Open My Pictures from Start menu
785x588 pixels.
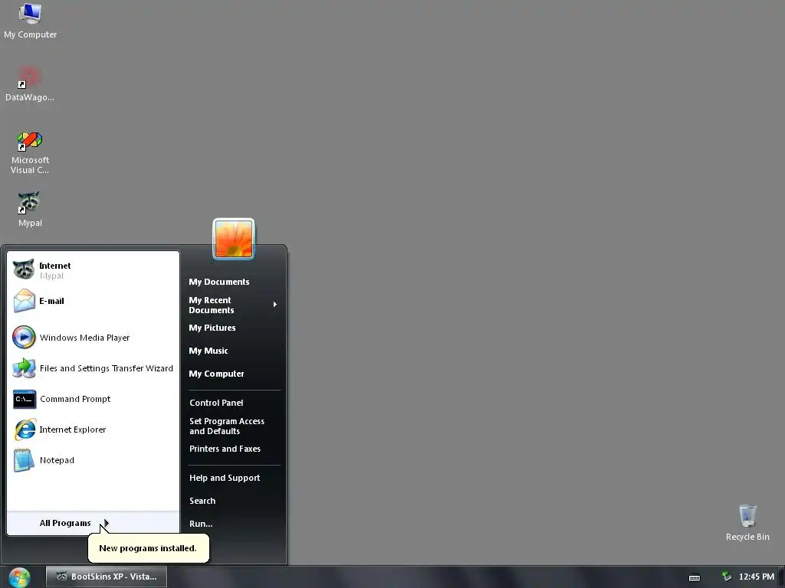coord(212,328)
